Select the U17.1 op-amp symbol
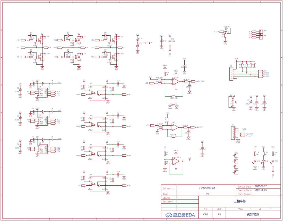The width and height of the screenshot is (283, 221). pos(175,161)
